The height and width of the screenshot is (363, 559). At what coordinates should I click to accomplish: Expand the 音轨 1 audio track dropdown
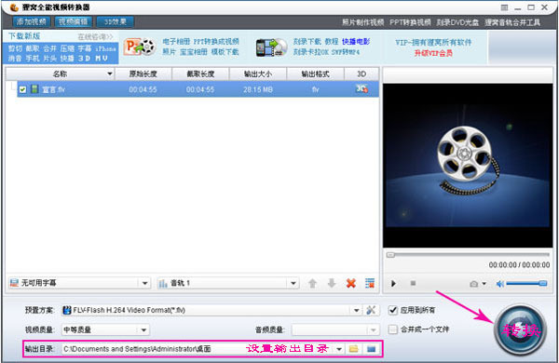click(293, 283)
